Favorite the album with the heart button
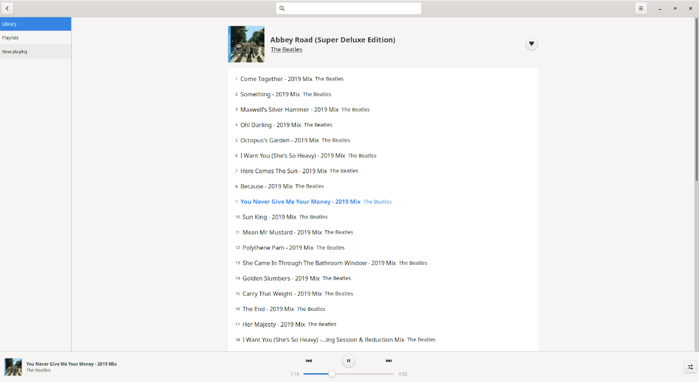The image size is (699, 382). click(531, 44)
